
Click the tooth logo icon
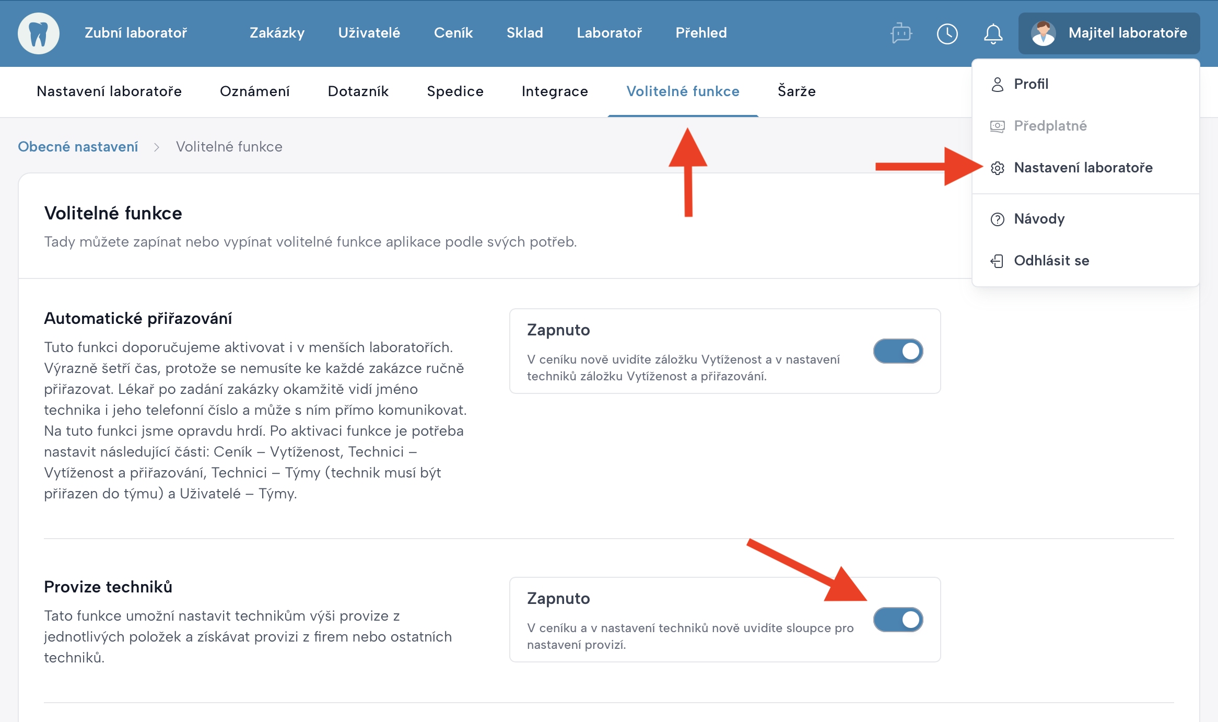tap(38, 33)
